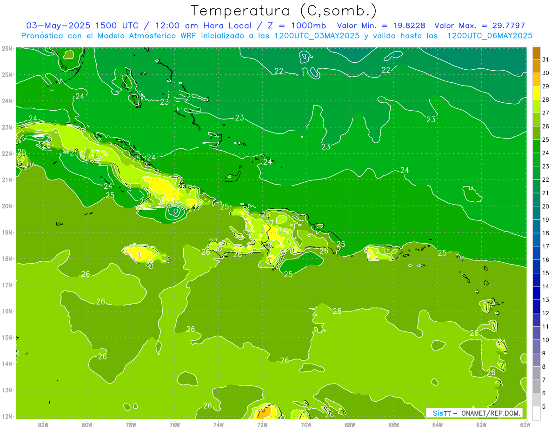Click the "Temperatura (C,somb.)" chart title
The width and height of the screenshot is (558, 431).
[x=284, y=11]
